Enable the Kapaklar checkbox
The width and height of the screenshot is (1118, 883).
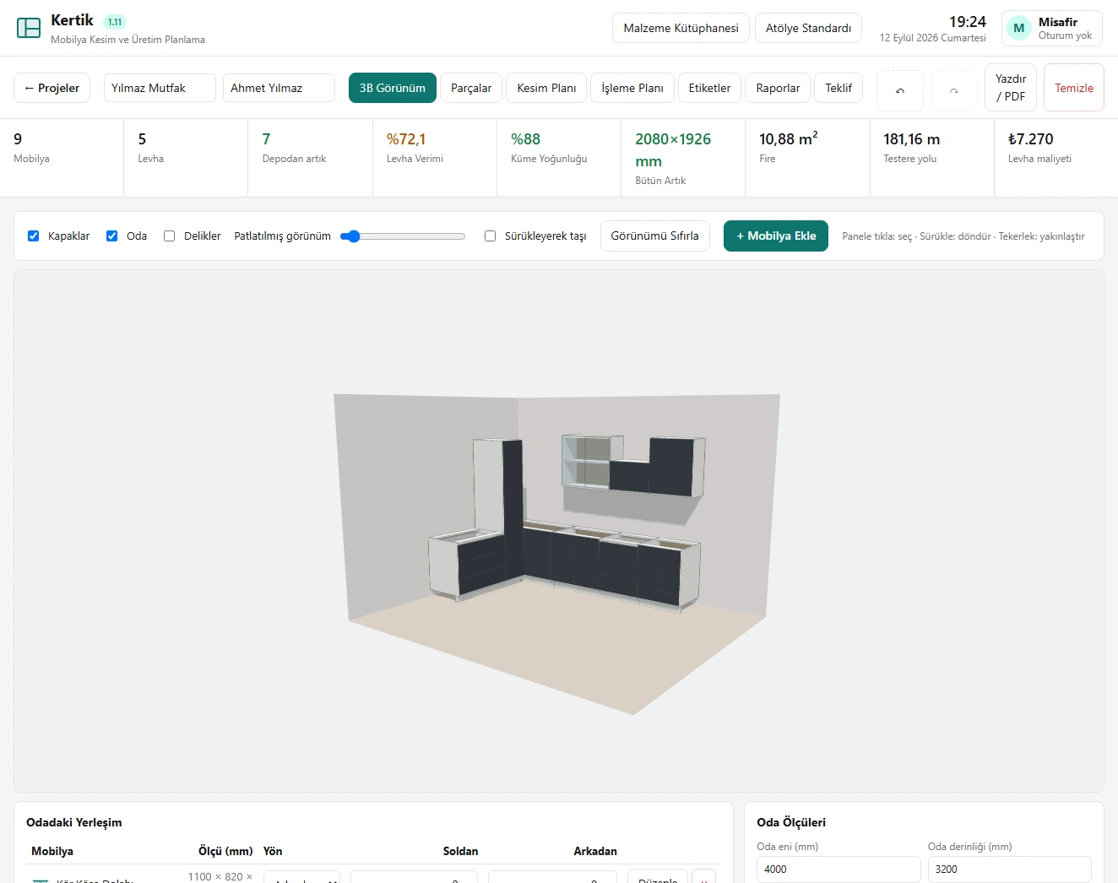34,236
